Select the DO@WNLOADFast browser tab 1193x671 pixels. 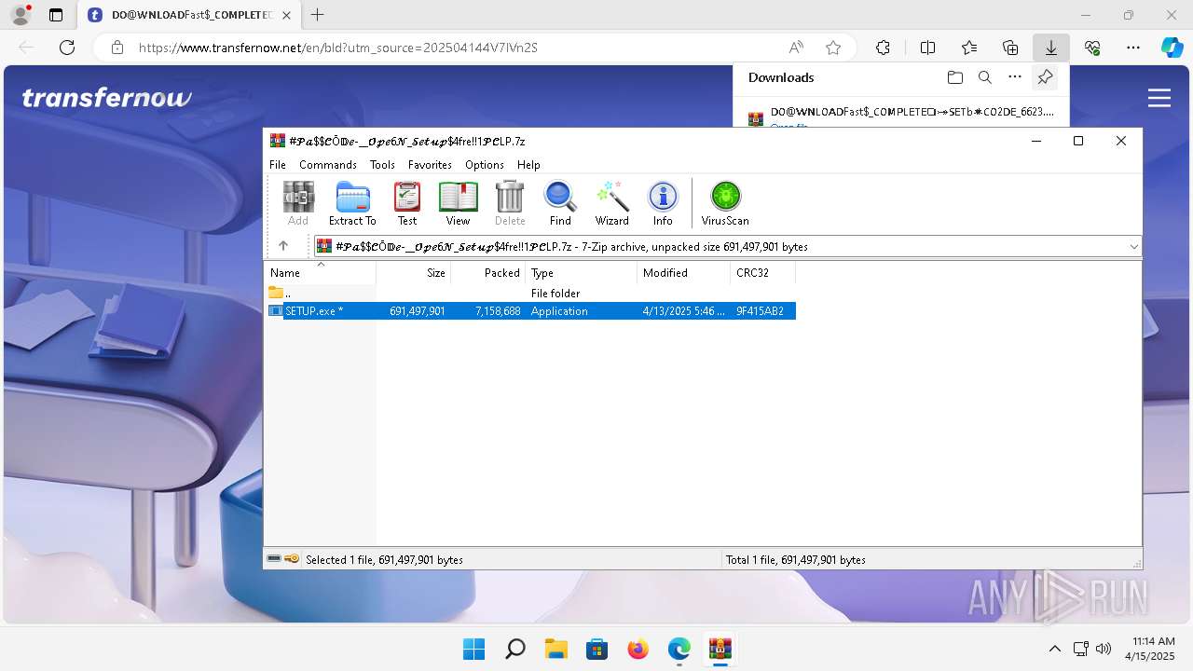(189, 15)
